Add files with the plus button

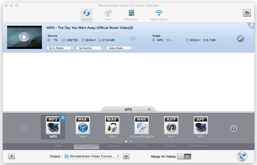11,156
